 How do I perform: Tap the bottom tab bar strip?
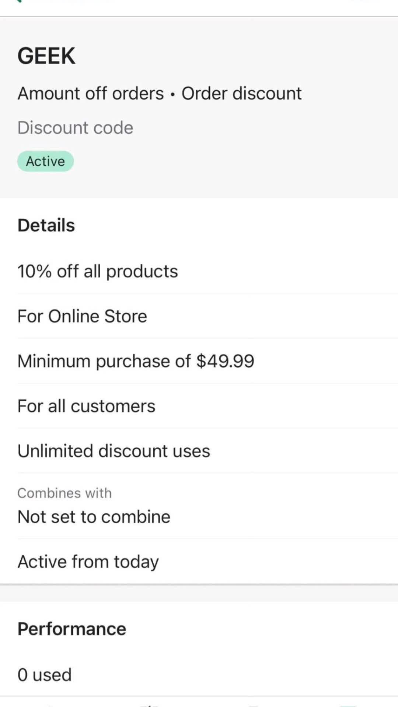pos(199,703)
